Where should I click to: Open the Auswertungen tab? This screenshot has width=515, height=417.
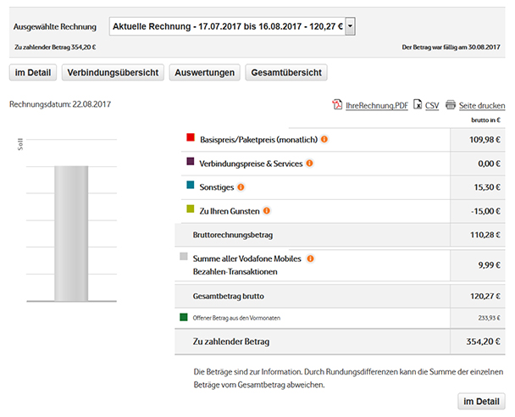(x=204, y=73)
